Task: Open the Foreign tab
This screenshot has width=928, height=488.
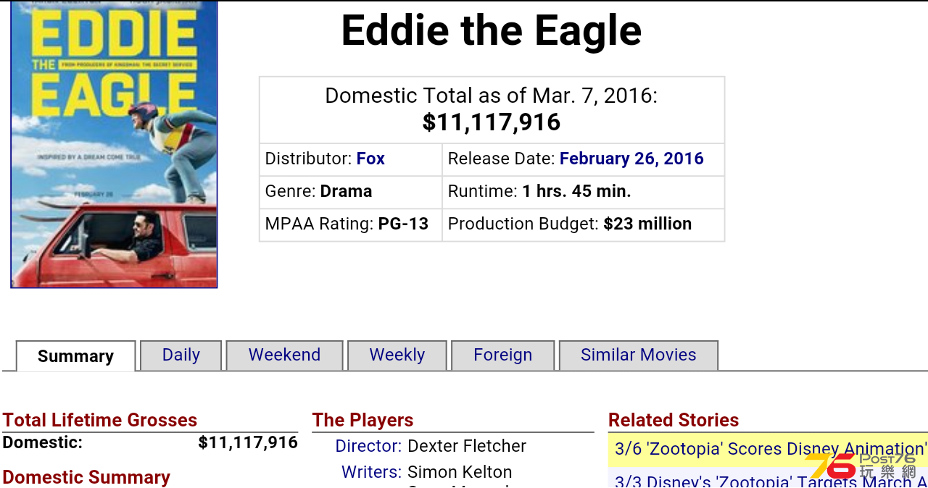Action: [x=502, y=356]
